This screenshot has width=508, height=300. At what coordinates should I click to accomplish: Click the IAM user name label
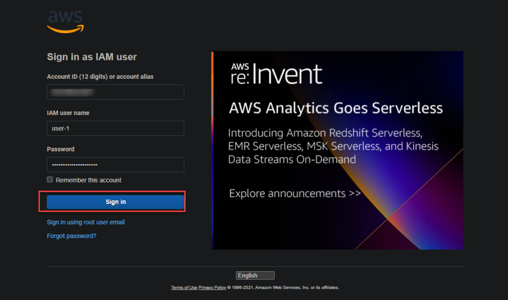coord(68,113)
